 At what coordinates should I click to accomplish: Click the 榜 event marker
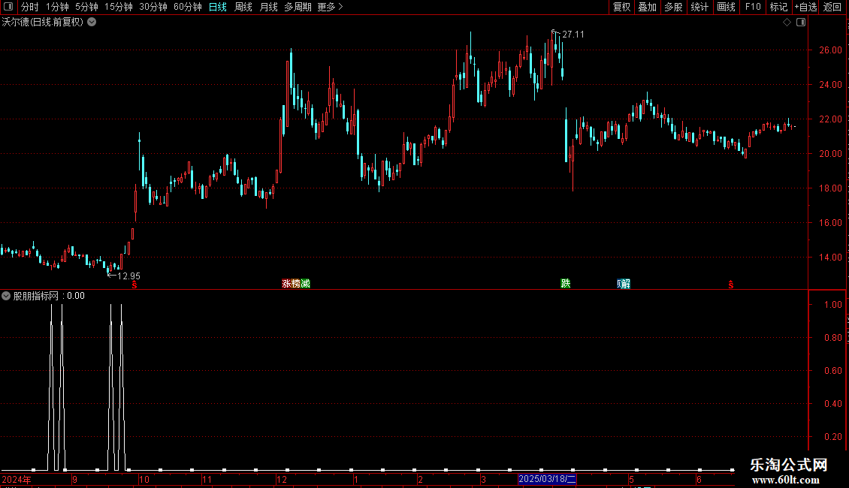pyautogui.click(x=295, y=284)
